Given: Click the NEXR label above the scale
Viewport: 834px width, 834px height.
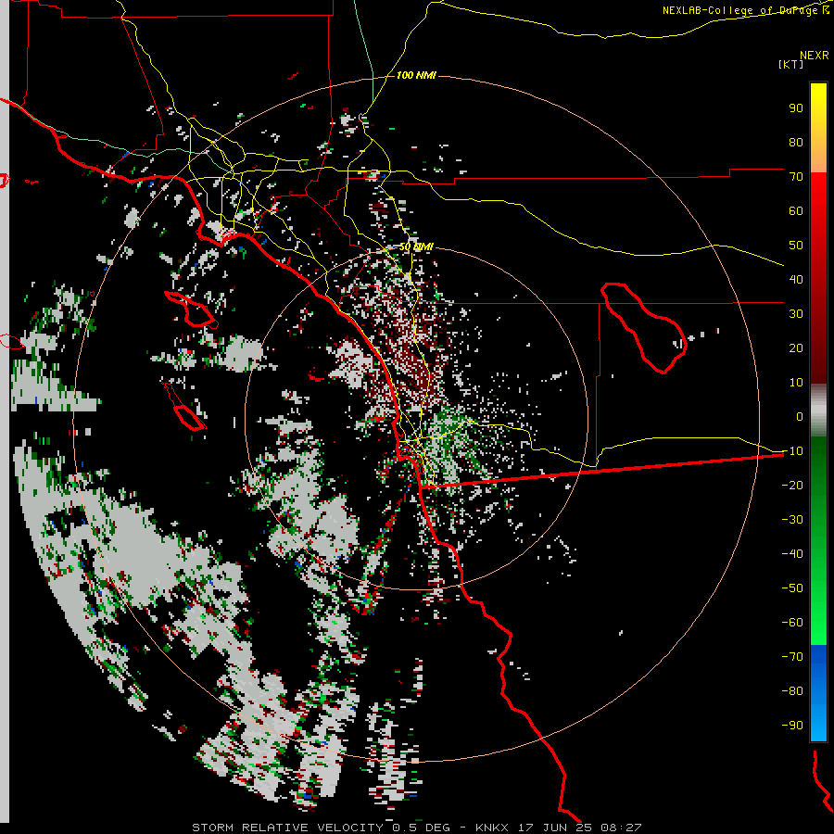Looking at the screenshot, I should tap(815, 56).
